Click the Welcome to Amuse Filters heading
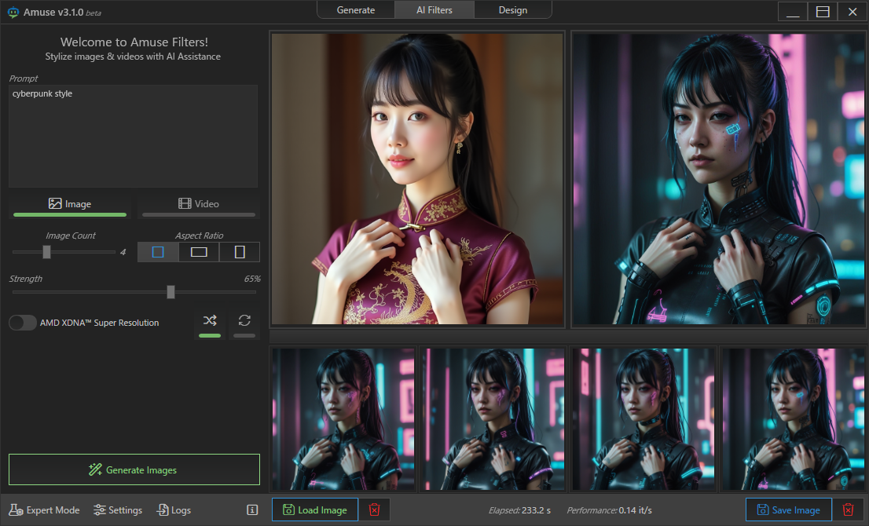 134,42
